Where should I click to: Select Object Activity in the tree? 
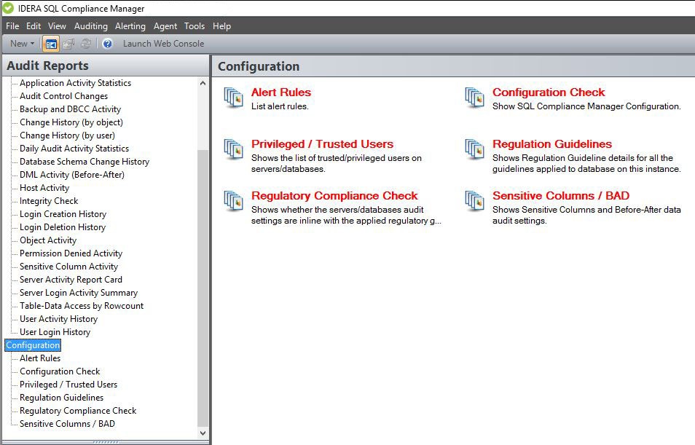point(48,240)
